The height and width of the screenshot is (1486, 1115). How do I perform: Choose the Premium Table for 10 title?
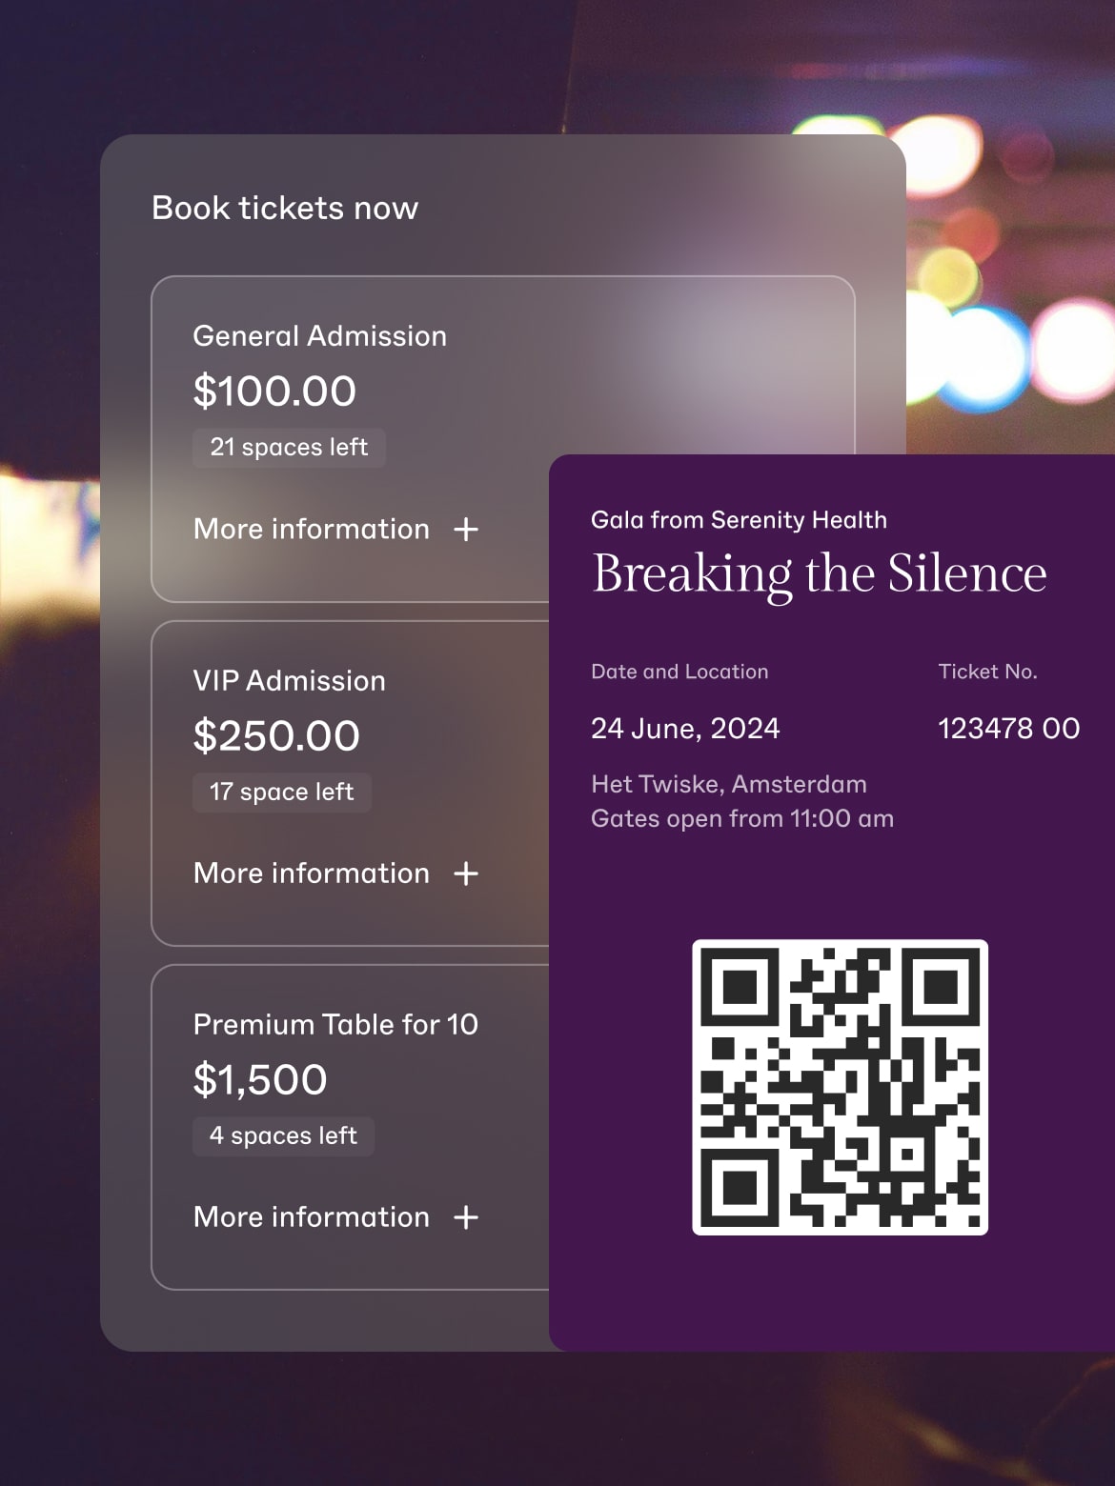[x=335, y=1024]
